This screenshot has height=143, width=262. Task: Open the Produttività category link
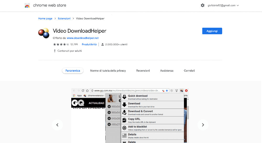click(x=89, y=44)
